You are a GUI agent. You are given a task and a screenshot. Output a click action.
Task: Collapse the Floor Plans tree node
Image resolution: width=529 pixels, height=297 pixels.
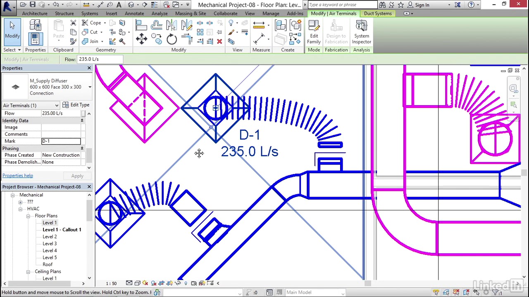pos(28,216)
